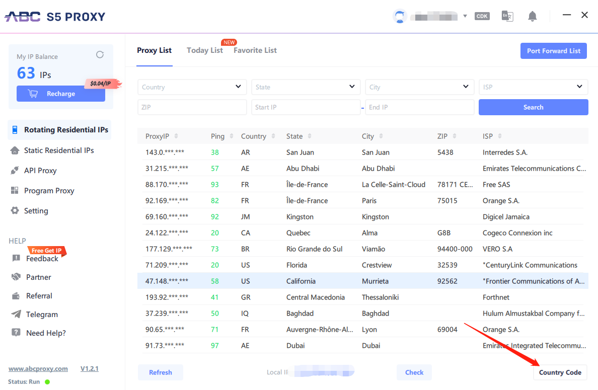Click the Feedback message icon
This screenshot has height=390, width=598.
click(16, 258)
